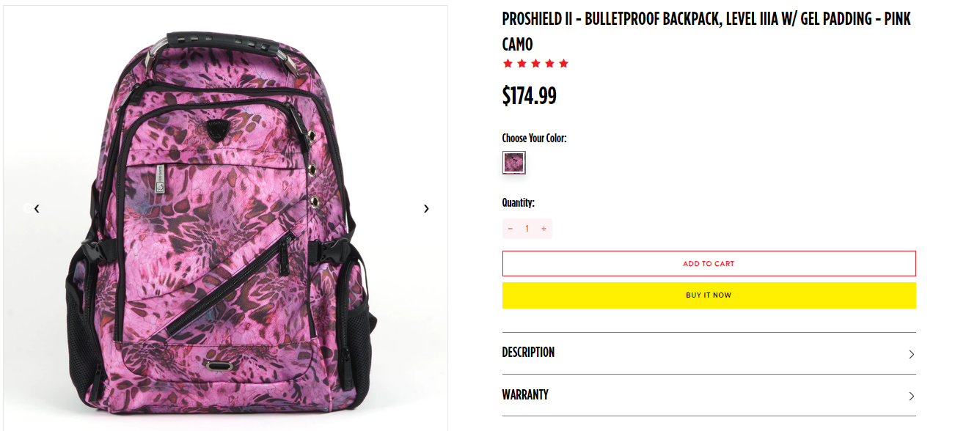Click the third red rating star
This screenshot has height=431, width=955.
pos(535,64)
